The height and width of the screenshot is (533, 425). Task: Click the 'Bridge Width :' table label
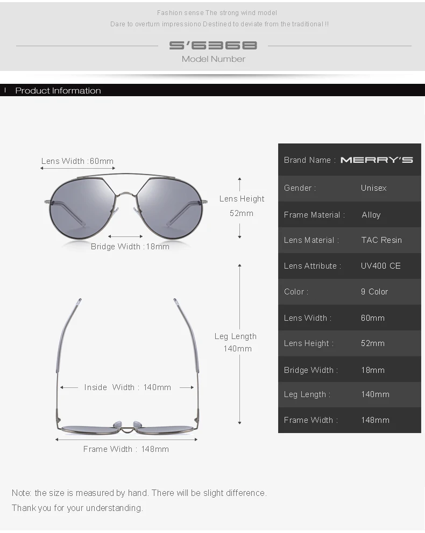(x=311, y=370)
